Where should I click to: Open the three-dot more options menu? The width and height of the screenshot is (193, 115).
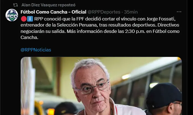click(179, 12)
